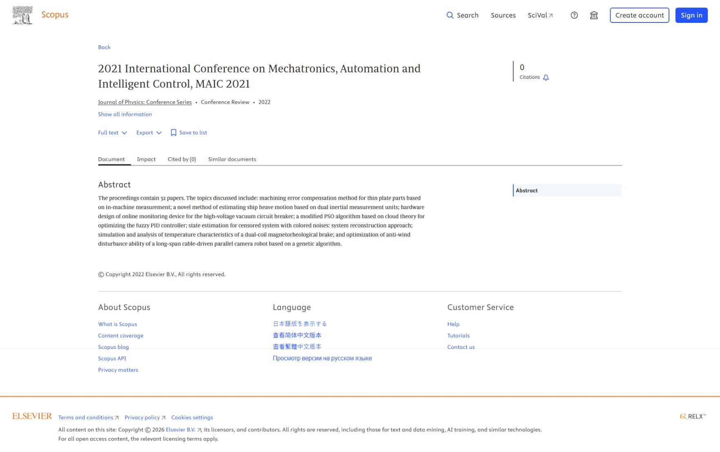Switch to the Impact tab
The height and width of the screenshot is (452, 720).
(146, 159)
